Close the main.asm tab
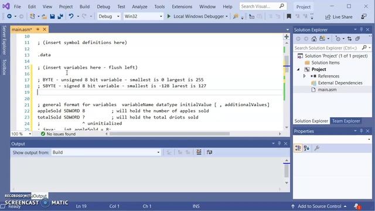Image resolution: width=375 pixels, height=211 pixels. coord(45,29)
